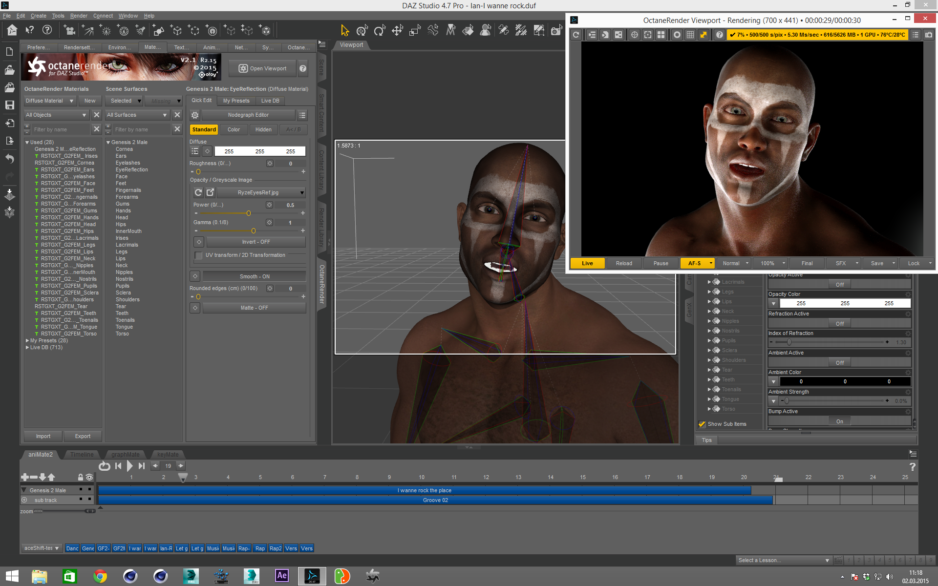This screenshot has width=938, height=586.
Task: Open the Render menu
Action: click(x=78, y=16)
